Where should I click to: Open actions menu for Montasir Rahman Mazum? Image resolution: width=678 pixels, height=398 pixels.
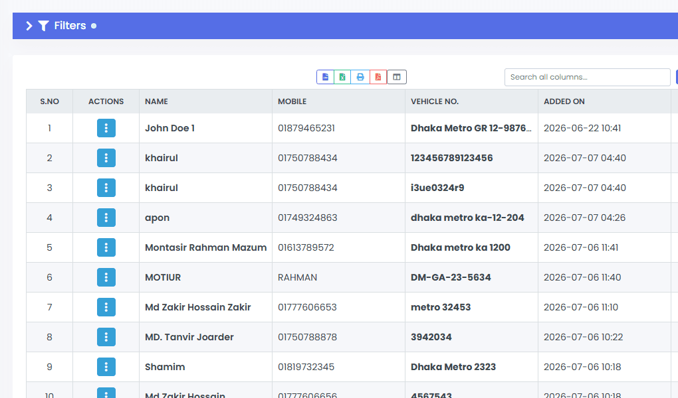tap(106, 247)
